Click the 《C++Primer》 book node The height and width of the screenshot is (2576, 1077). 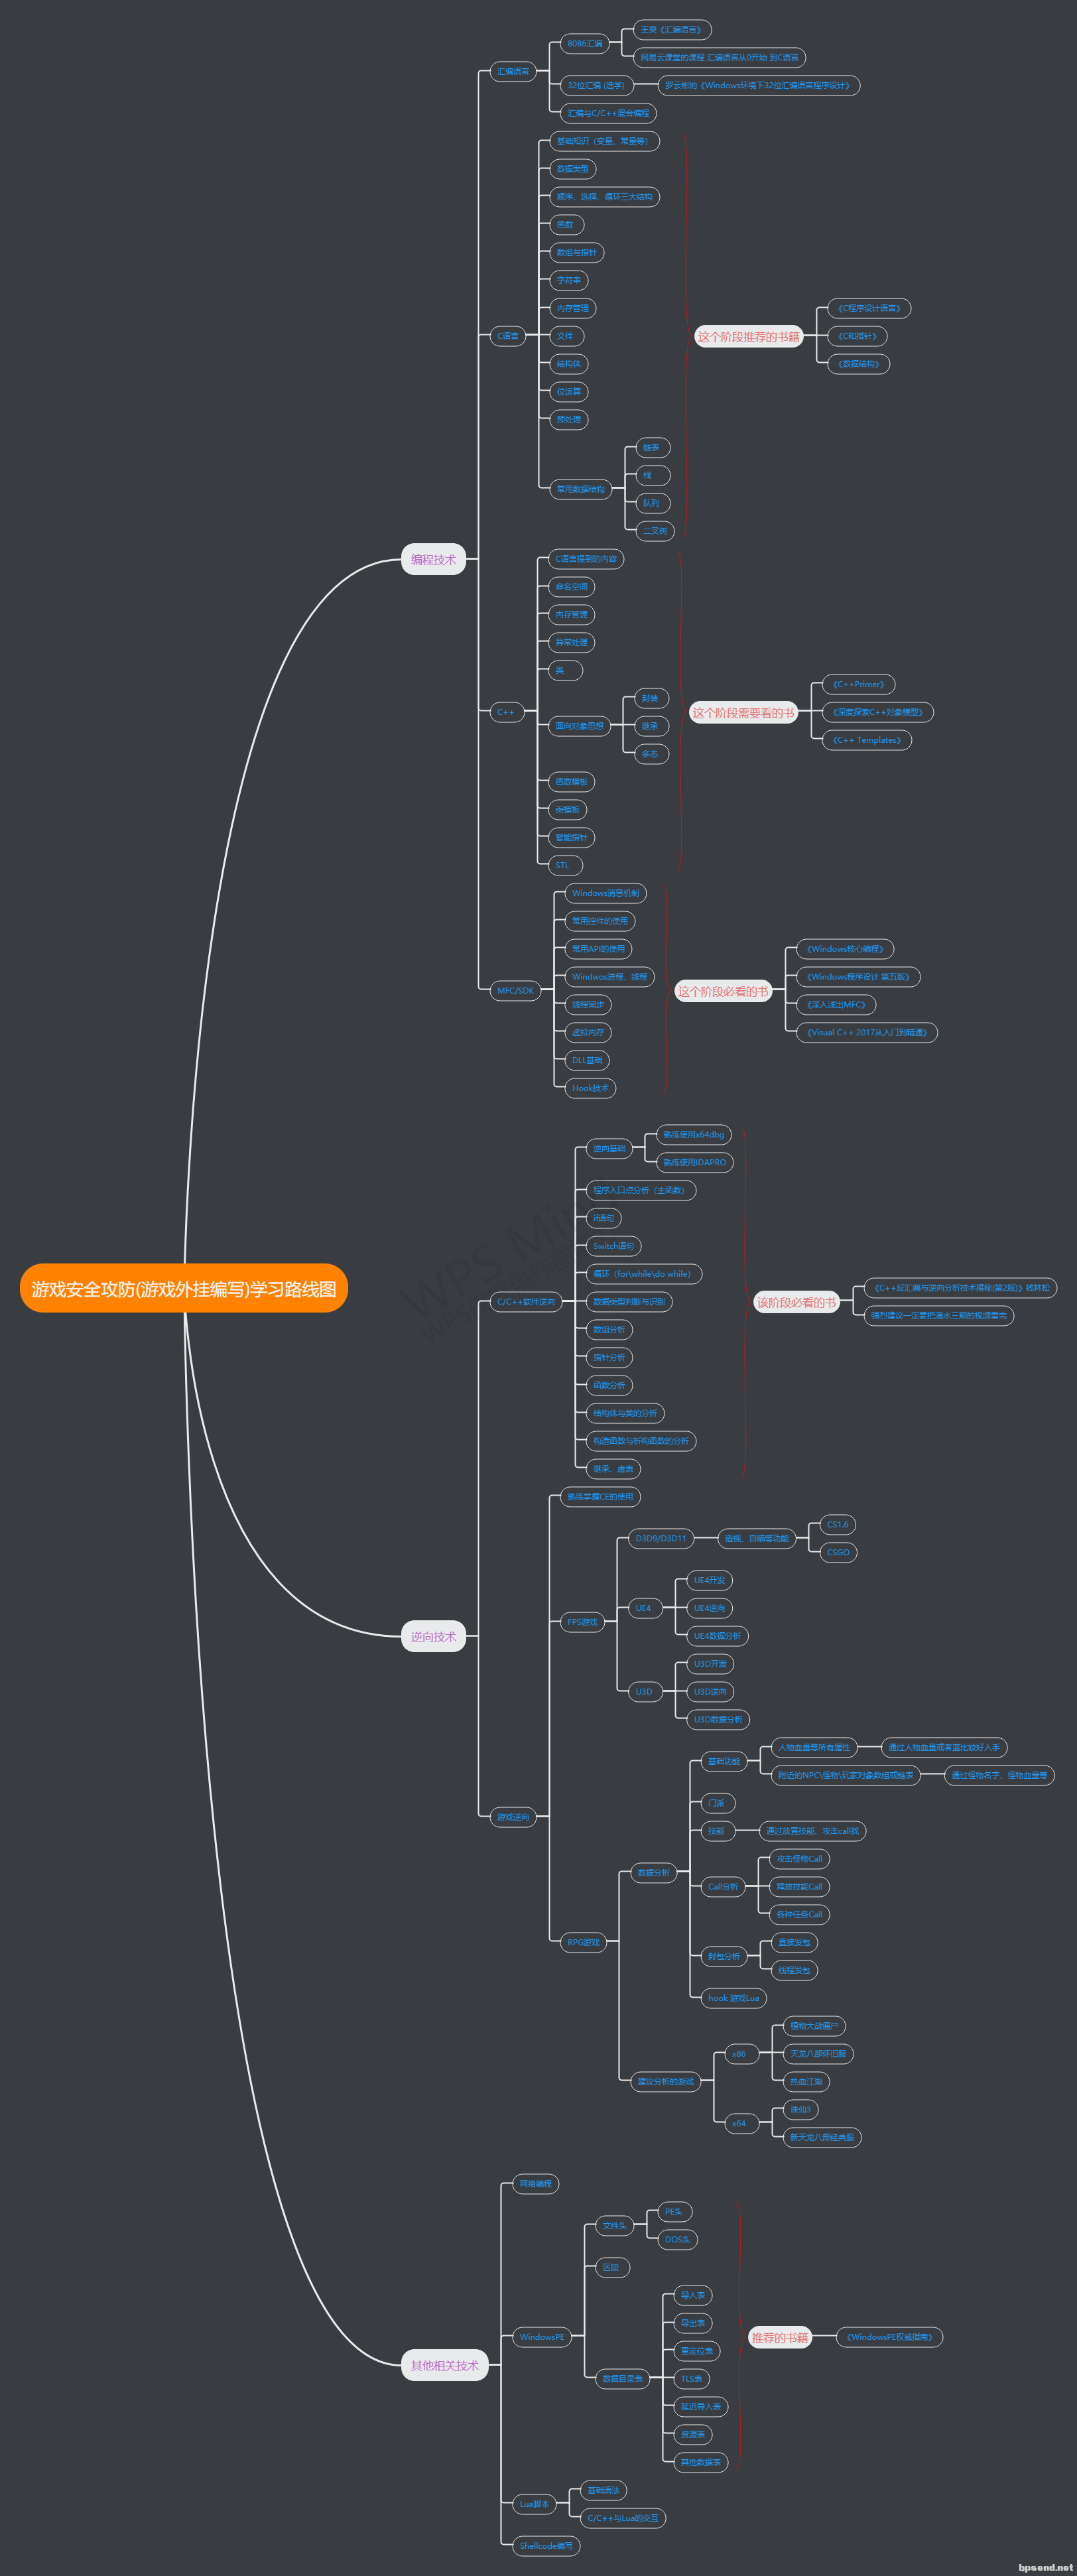[858, 684]
